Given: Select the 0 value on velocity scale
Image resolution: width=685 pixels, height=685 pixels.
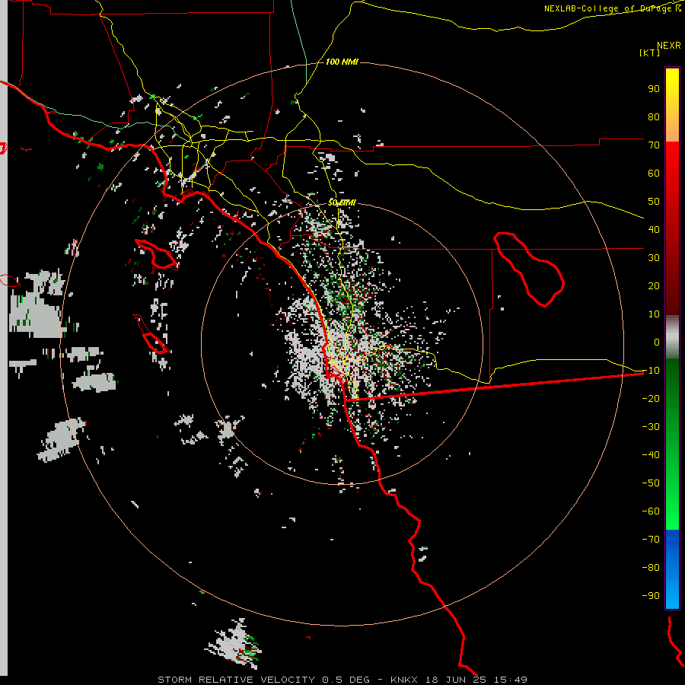Looking at the screenshot, I should pyautogui.click(x=656, y=342).
